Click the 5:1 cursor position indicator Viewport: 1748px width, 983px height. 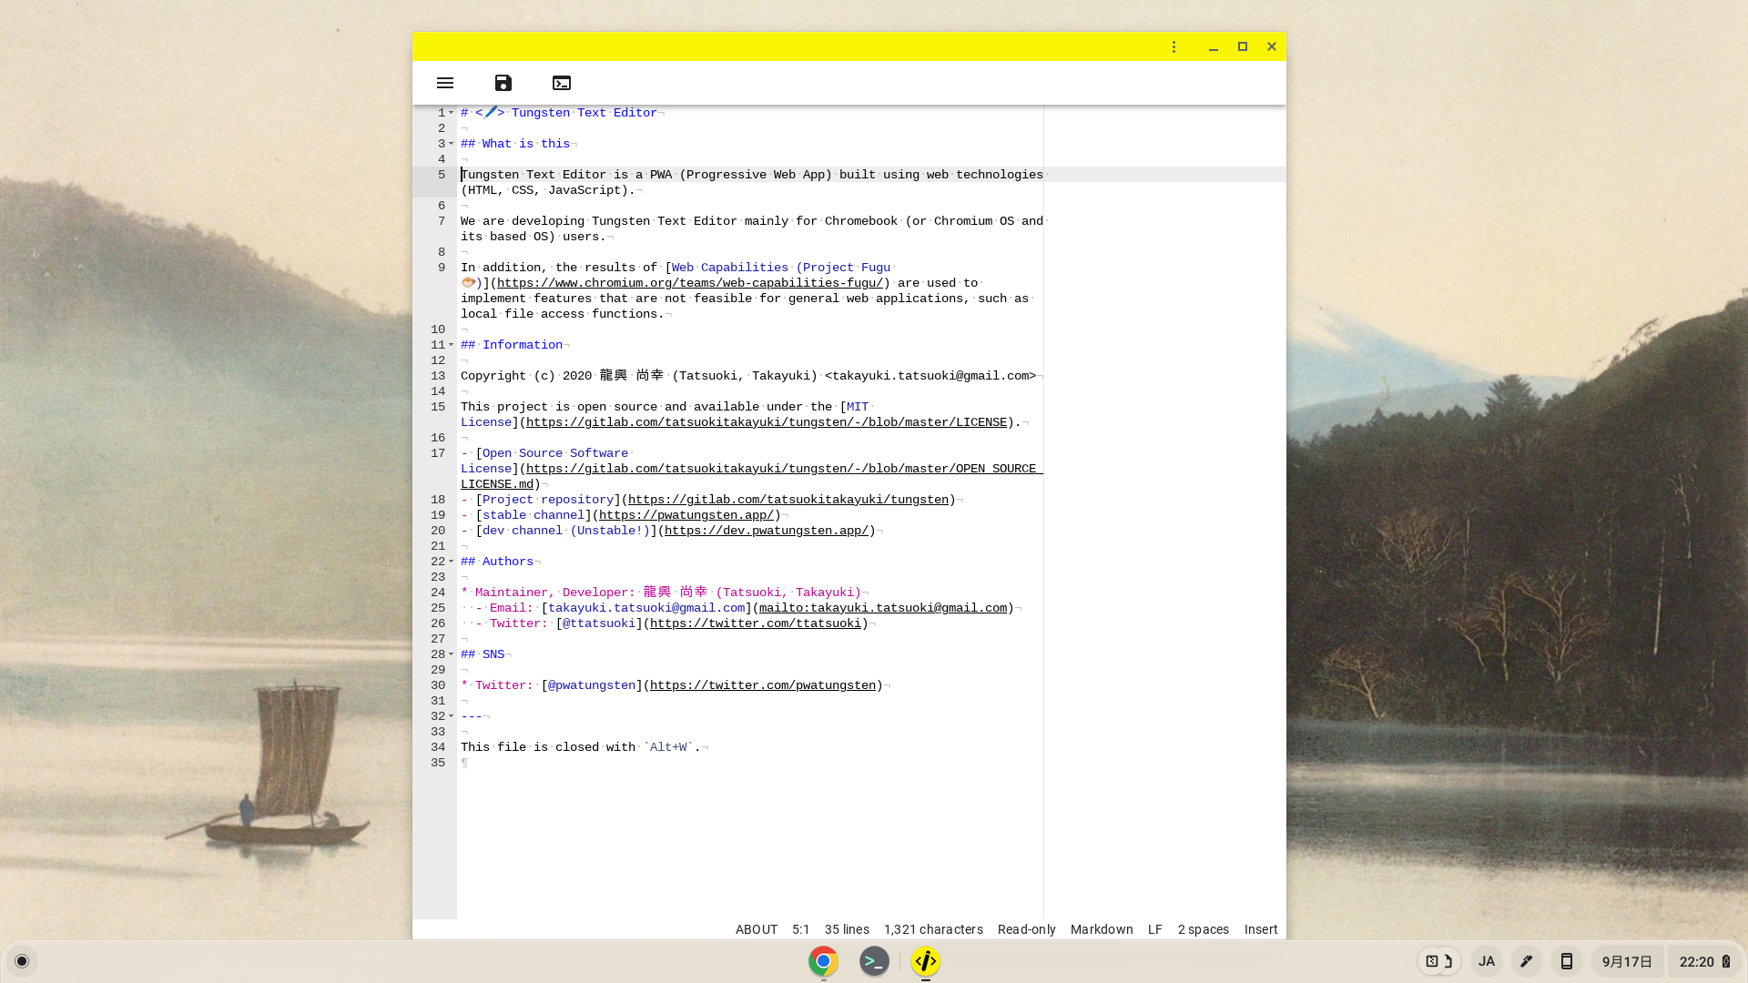coord(800,929)
